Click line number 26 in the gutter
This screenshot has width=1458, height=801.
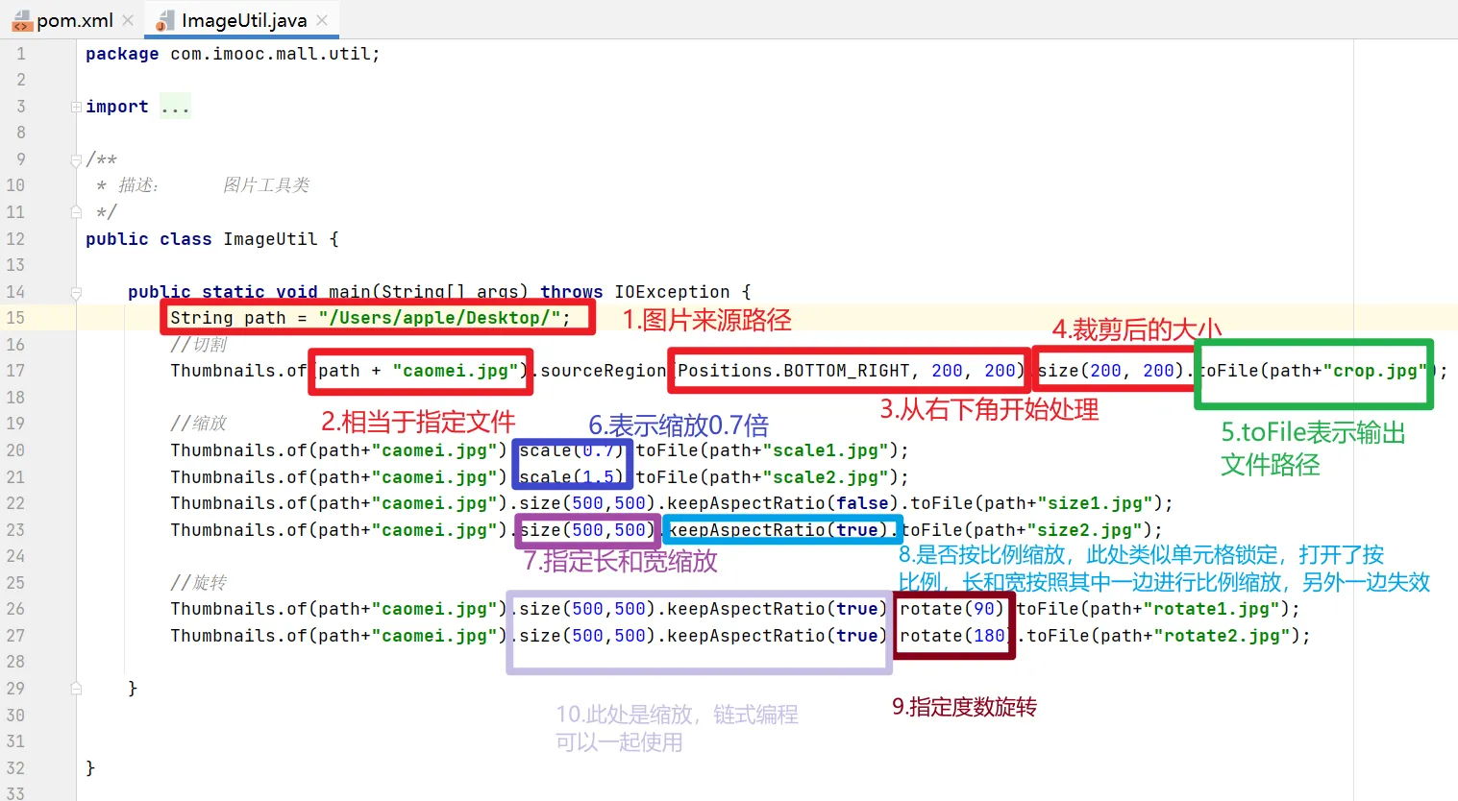pyautogui.click(x=15, y=609)
